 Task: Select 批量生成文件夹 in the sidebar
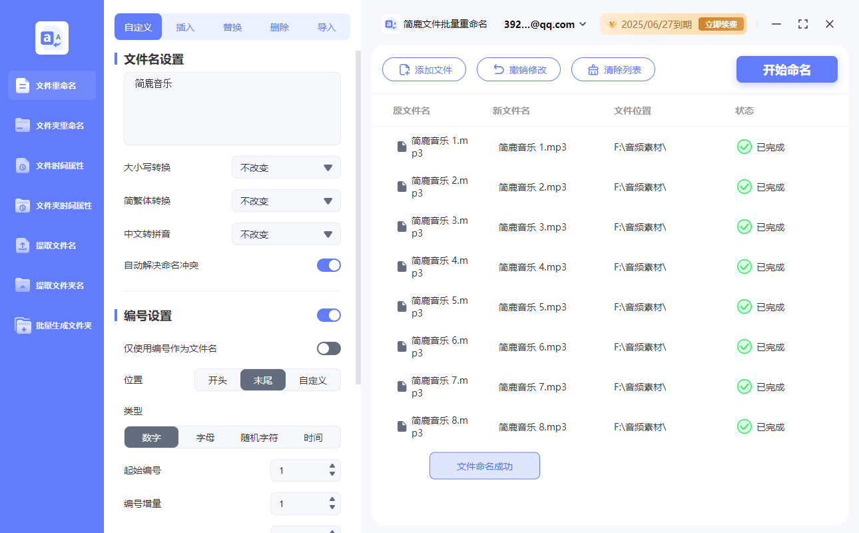[x=51, y=325]
